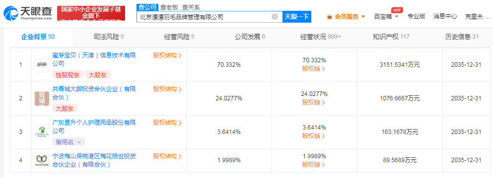Open the 蜜芽宝贝（天津）信息技术有限公司 link
This screenshot has width=493, height=178.
(94, 59)
